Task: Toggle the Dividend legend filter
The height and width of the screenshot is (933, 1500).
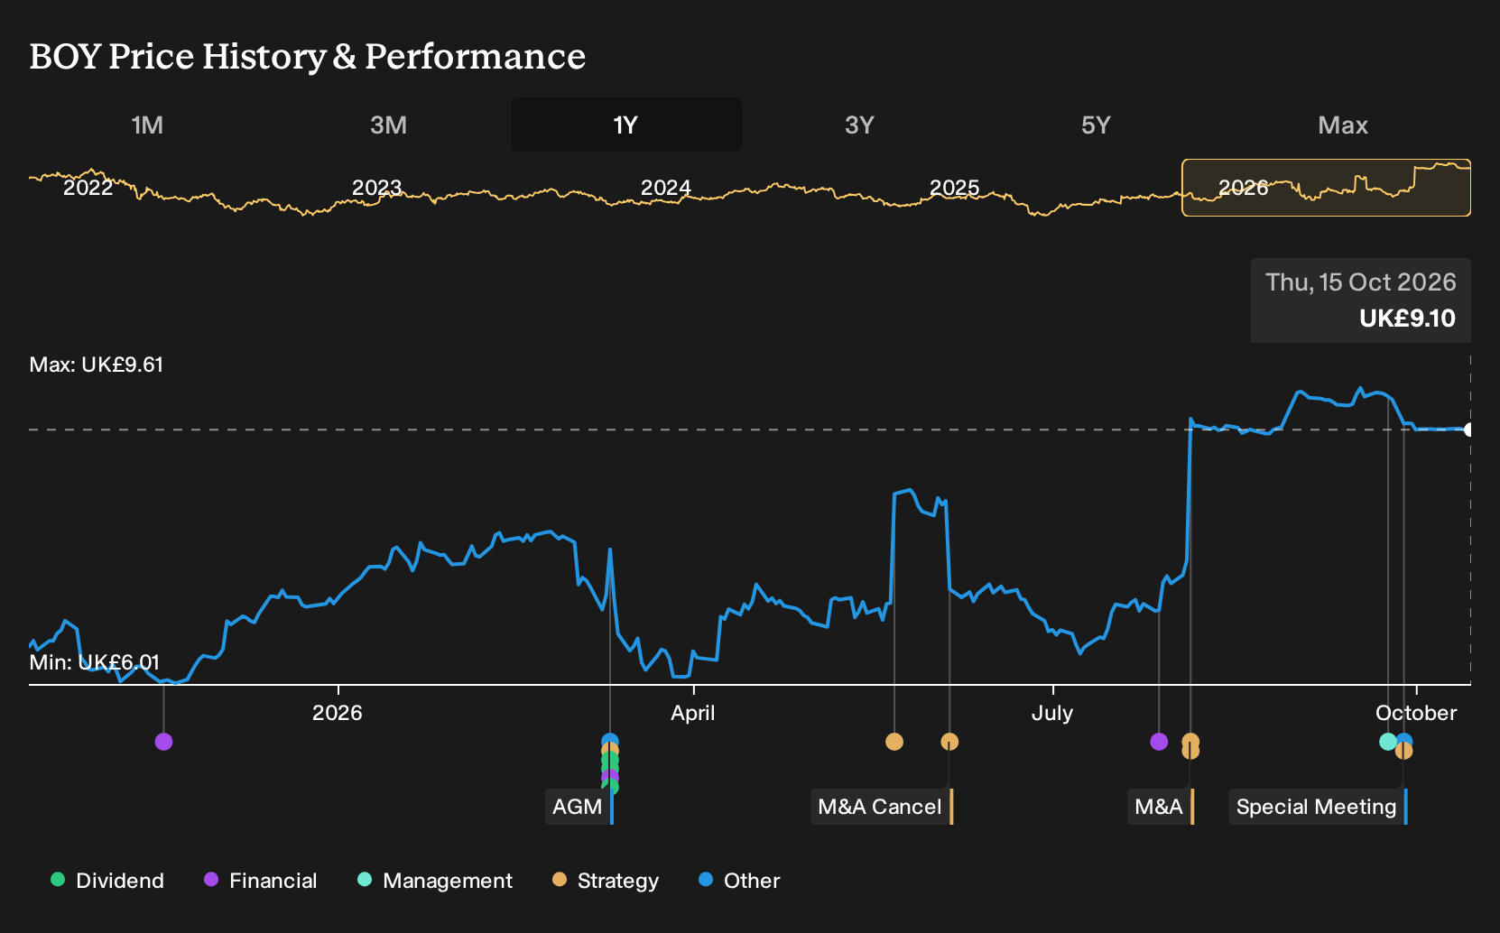Action: pos(107,881)
